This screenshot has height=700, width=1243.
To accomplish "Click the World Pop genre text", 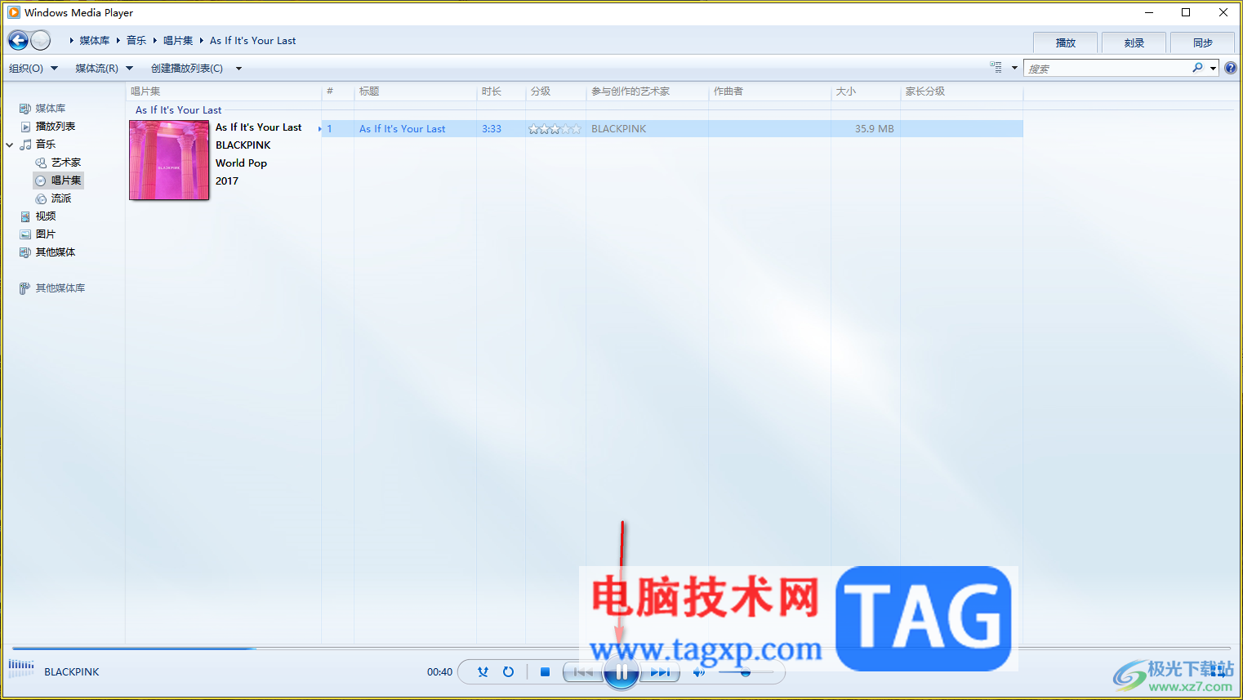I will pyautogui.click(x=241, y=163).
